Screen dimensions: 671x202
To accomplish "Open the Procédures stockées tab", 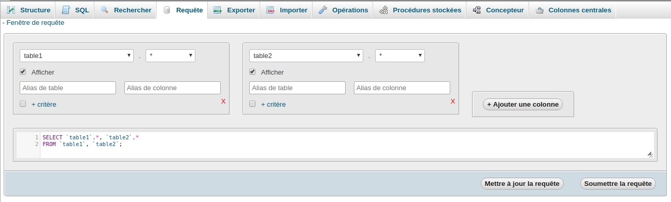I will [420, 10].
